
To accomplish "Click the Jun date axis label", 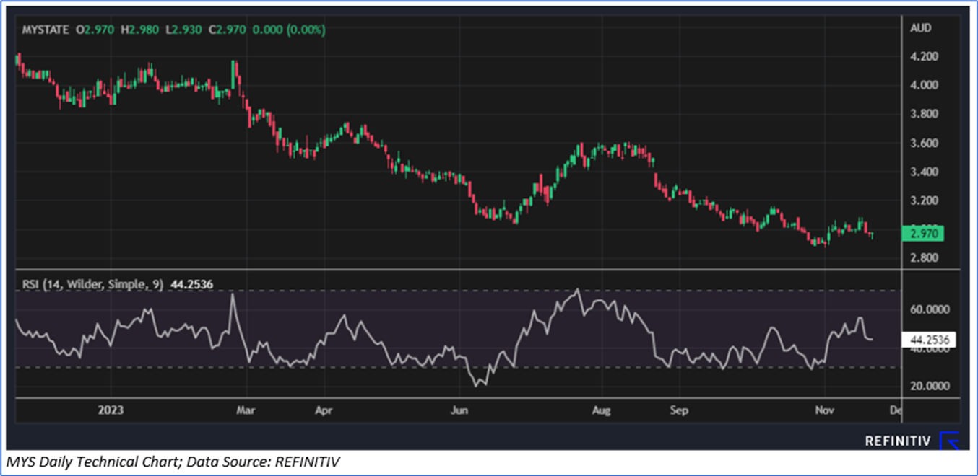I will pyautogui.click(x=459, y=410).
